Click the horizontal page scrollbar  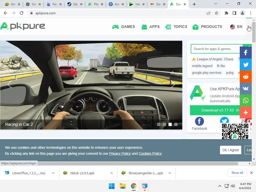click(138, 163)
